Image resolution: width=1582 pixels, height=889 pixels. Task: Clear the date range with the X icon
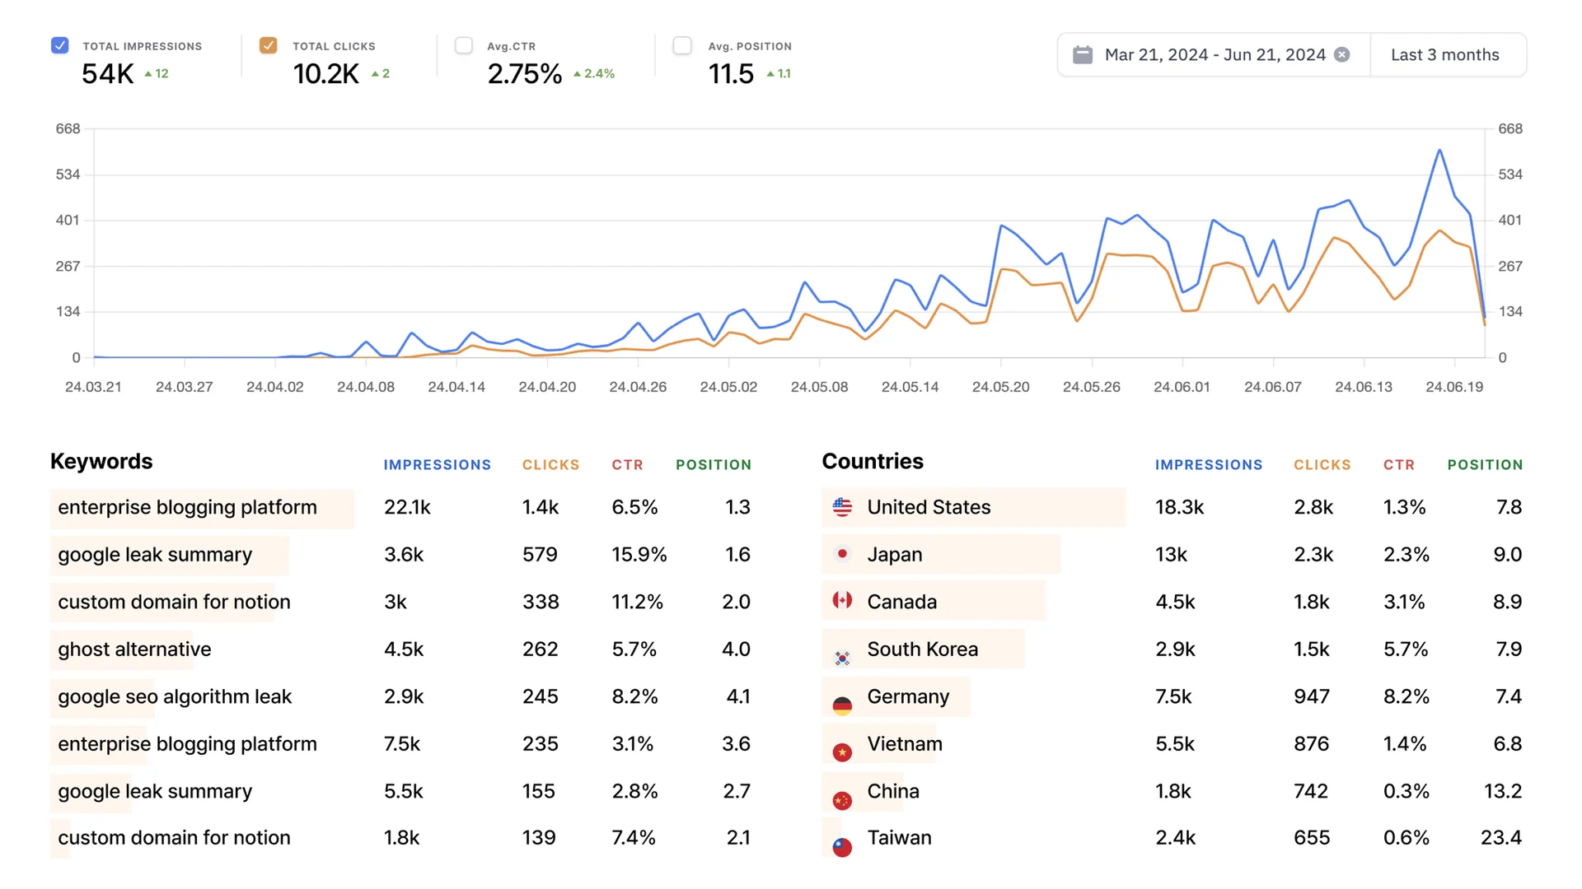1342,54
